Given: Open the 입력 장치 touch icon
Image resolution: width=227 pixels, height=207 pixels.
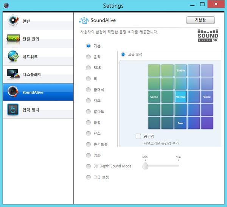Looking at the screenshot, I should click(13, 109).
